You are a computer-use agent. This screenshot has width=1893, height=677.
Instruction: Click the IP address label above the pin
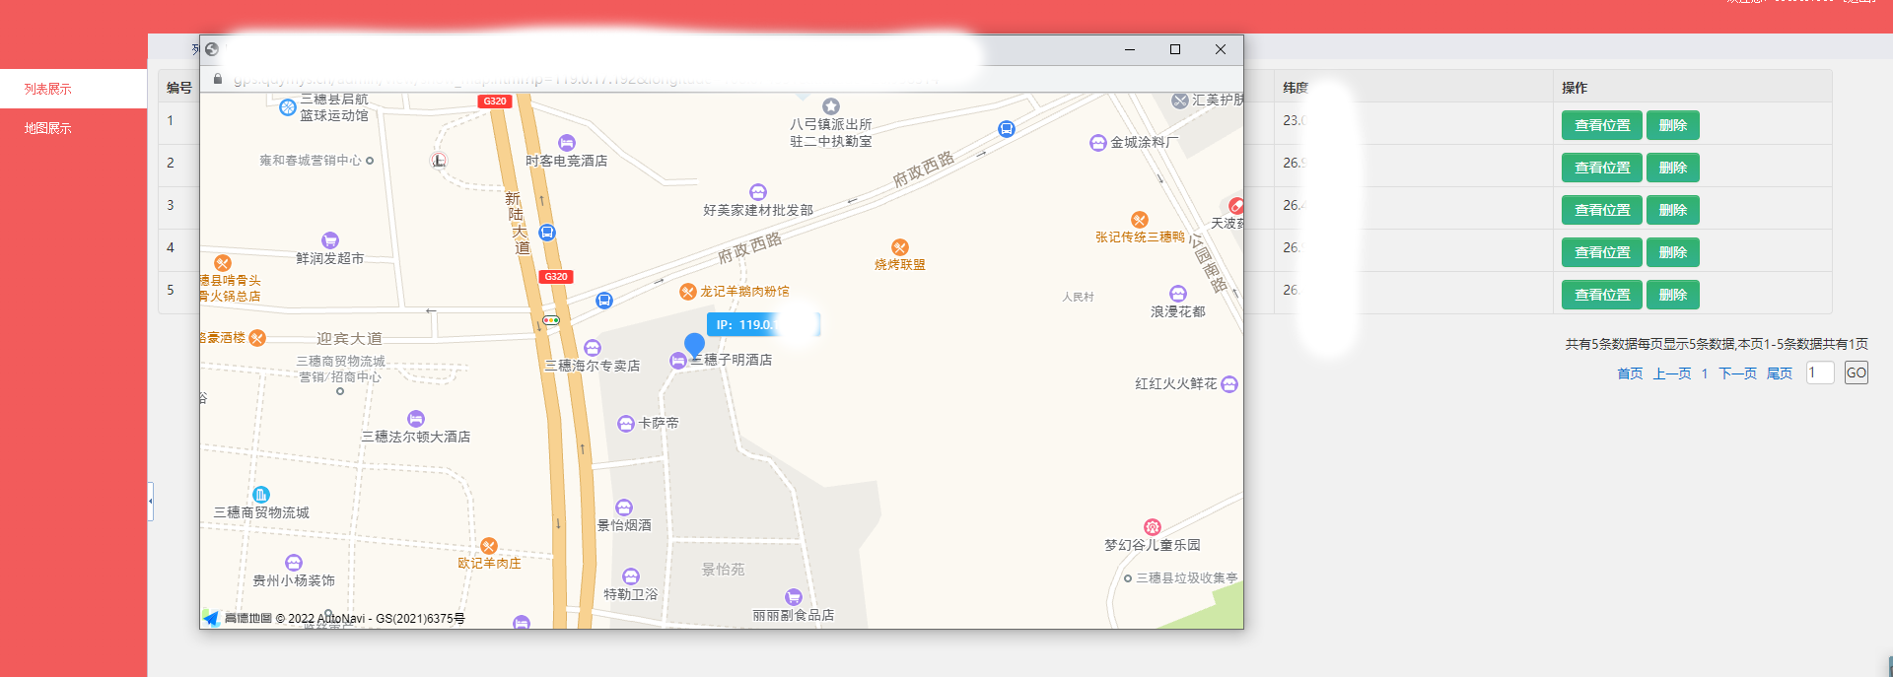click(x=762, y=324)
